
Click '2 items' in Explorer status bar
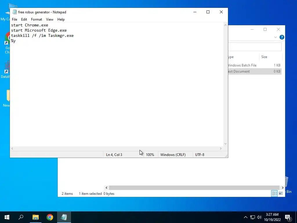pos(67,194)
